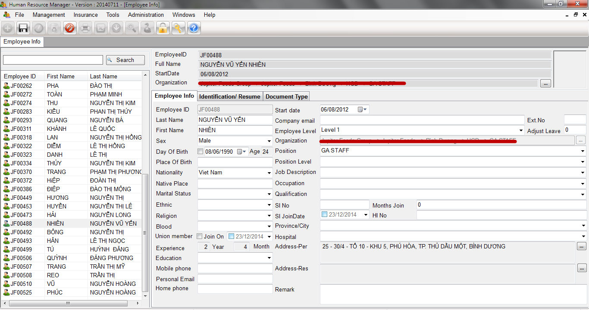Switch to the Identification/ Resume tab
The height and width of the screenshot is (310, 589).
229,96
